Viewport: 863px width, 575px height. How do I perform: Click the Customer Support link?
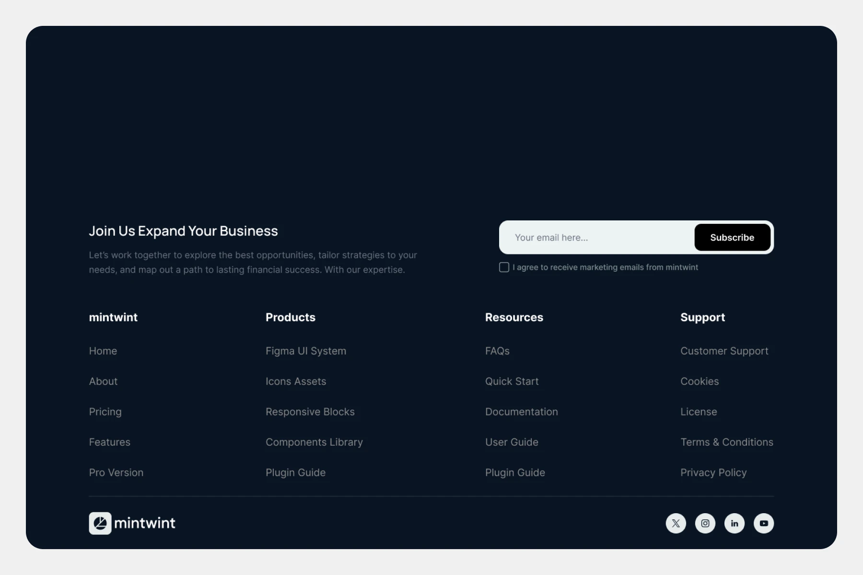pos(724,351)
